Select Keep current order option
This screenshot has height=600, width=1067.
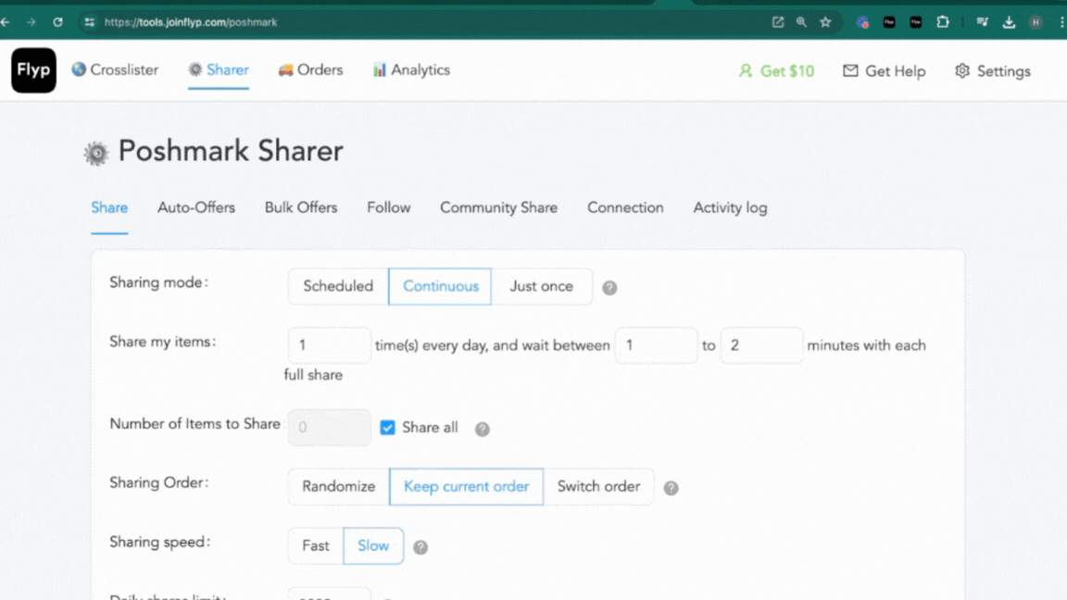point(466,487)
